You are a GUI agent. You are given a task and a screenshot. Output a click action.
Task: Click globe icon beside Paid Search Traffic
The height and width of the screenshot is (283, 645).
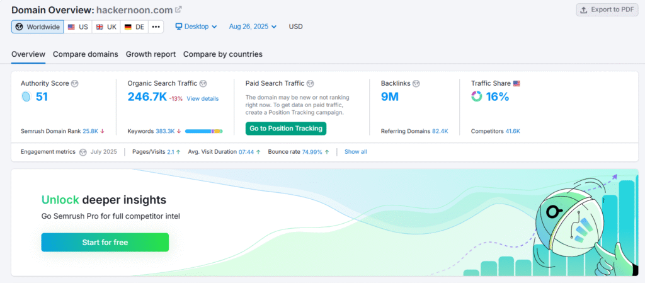click(x=310, y=83)
